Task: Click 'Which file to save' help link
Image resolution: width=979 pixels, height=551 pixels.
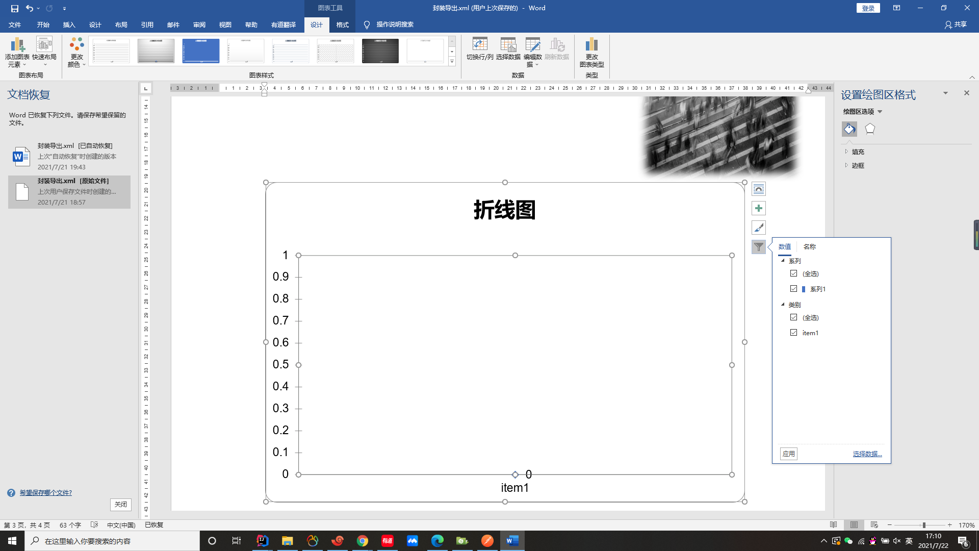Action: pyautogui.click(x=46, y=493)
